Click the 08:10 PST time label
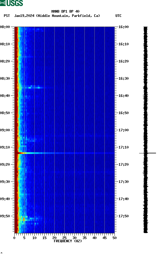 pyautogui.click(x=5, y=44)
